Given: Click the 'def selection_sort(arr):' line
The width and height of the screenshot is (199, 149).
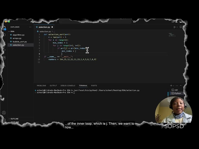Looking at the screenshot, I should click(x=57, y=34).
